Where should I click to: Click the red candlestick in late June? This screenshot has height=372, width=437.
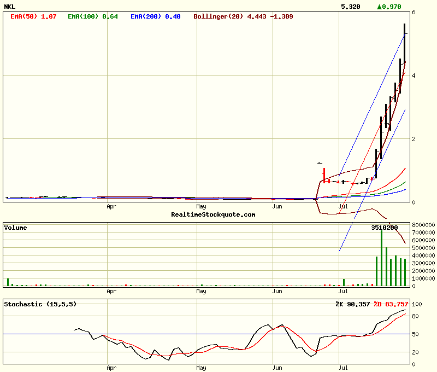324,176
